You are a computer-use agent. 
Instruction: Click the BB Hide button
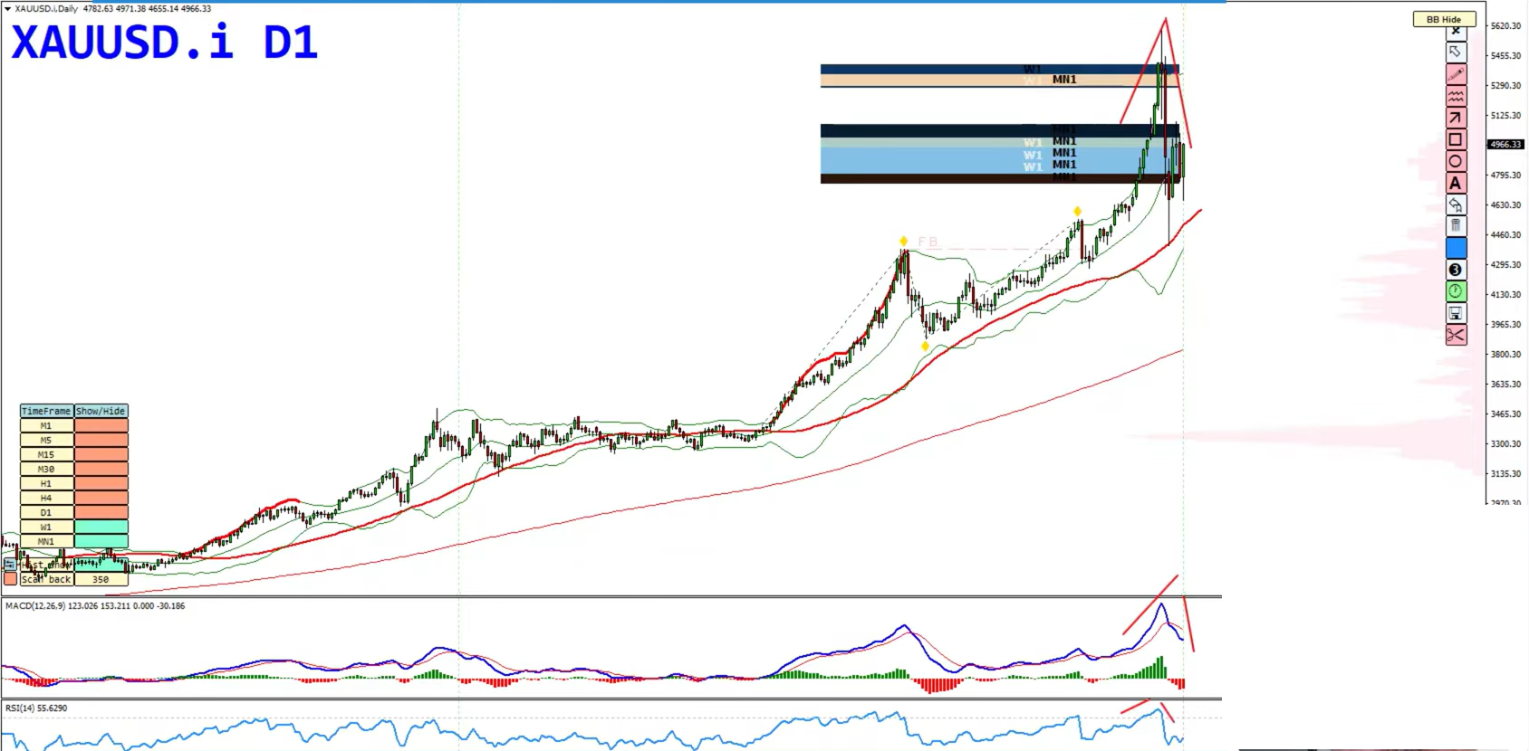pos(1444,19)
